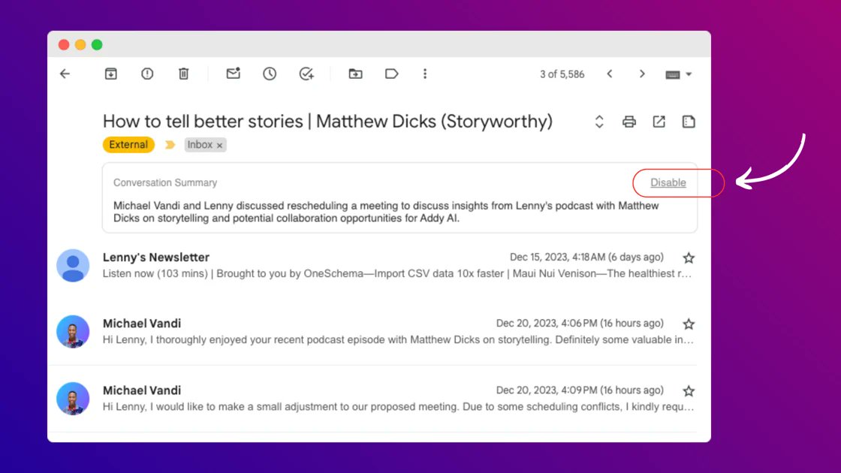This screenshot has height=473, width=841.
Task: Click the green fullscreen window button
Action: [x=97, y=44]
